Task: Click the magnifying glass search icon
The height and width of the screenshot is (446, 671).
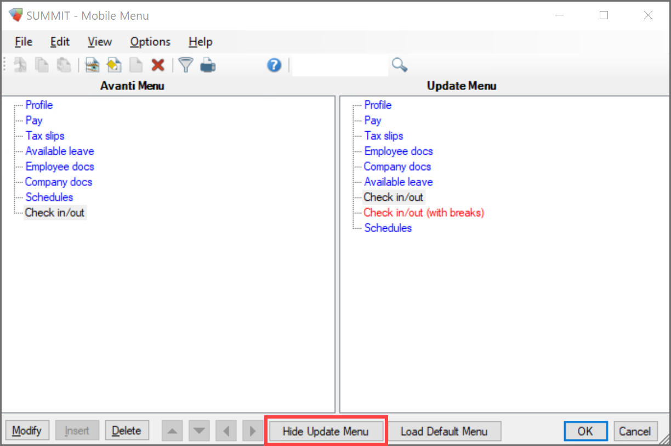Action: click(x=400, y=65)
